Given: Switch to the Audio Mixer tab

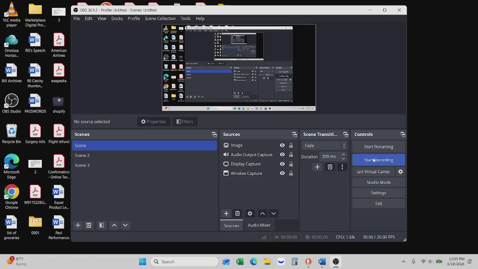Looking at the screenshot, I should point(259,225).
